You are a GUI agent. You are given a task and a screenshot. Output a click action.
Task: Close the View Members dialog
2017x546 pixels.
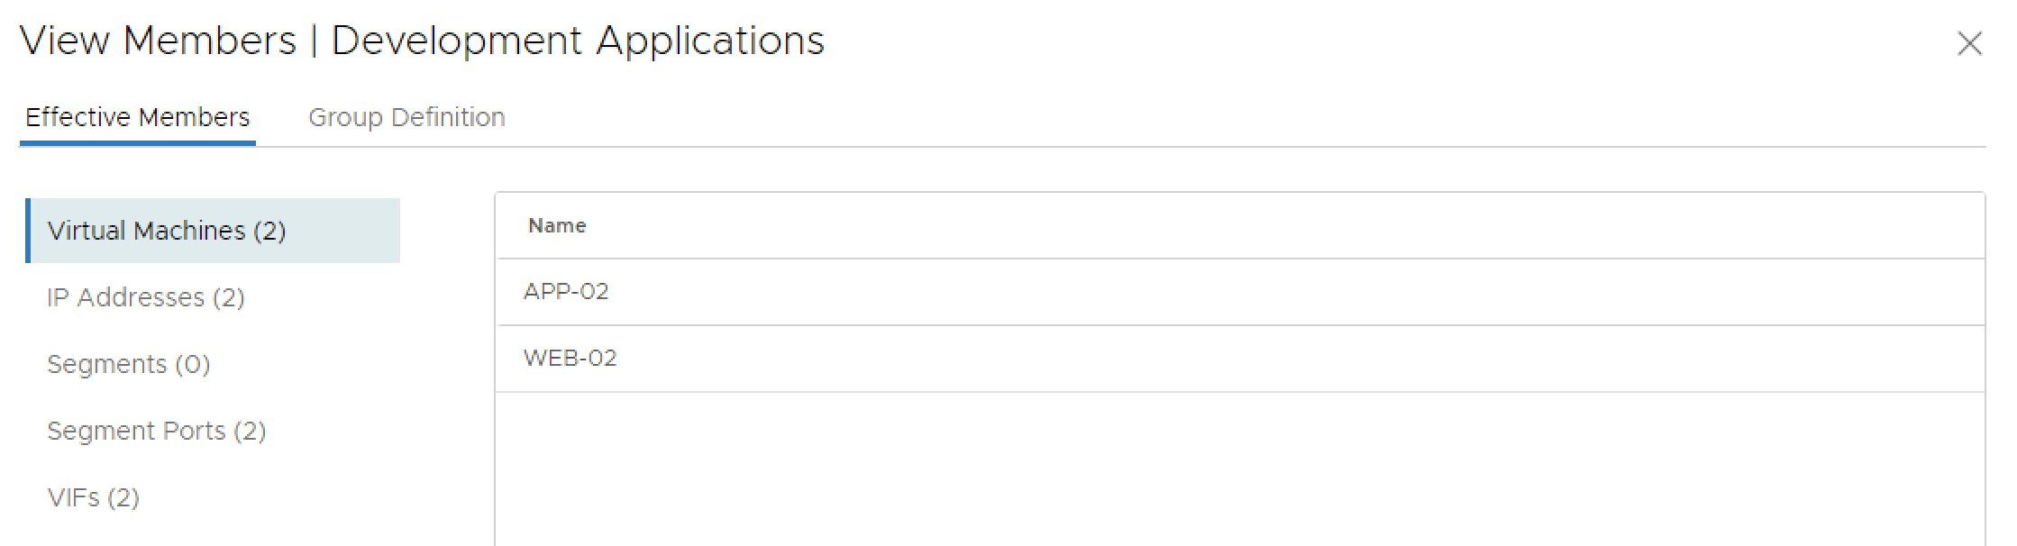(1969, 43)
